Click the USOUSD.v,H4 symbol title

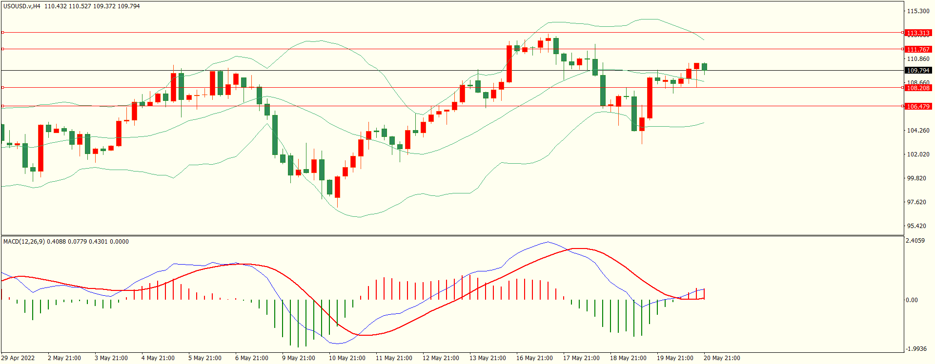coord(22,6)
